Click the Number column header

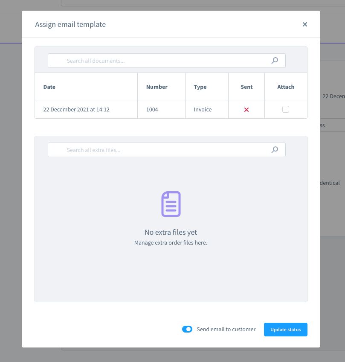pyautogui.click(x=157, y=87)
